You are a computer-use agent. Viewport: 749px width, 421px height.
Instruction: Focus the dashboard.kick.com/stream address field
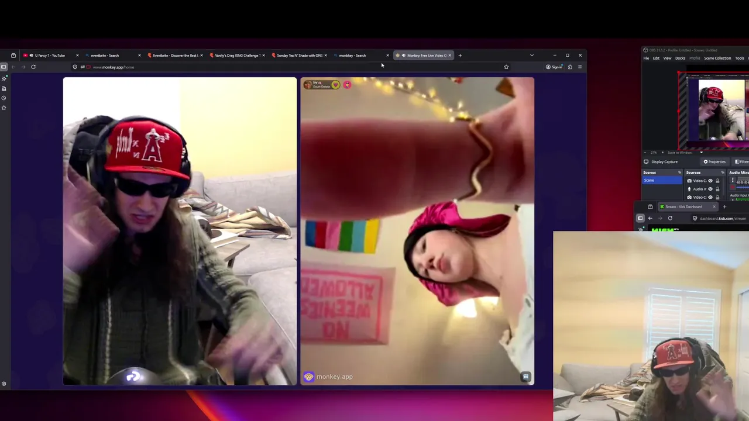click(720, 218)
